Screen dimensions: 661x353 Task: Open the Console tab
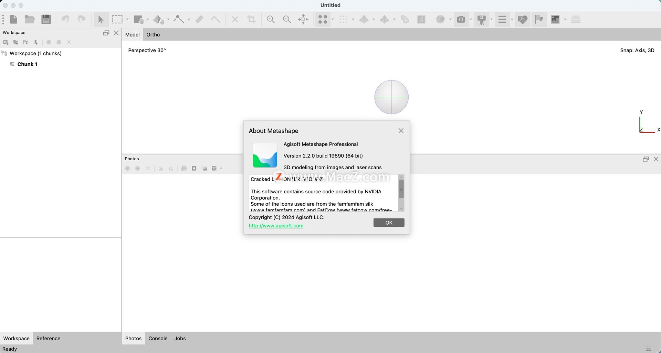(x=158, y=338)
